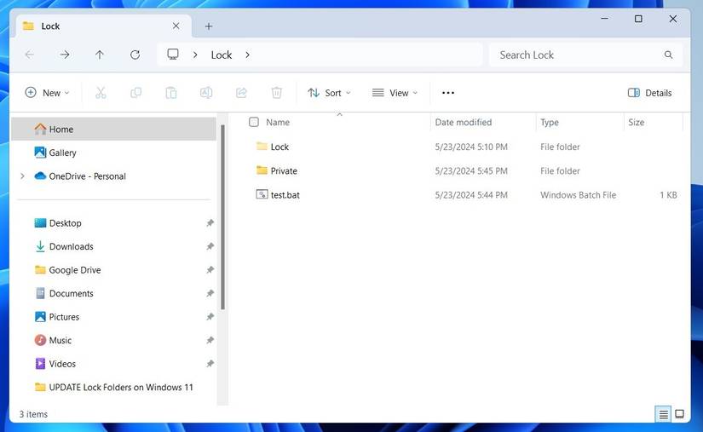Viewport: 703px width, 432px height.
Task: Toggle the select-all checkbox by Name header
Action: point(254,122)
